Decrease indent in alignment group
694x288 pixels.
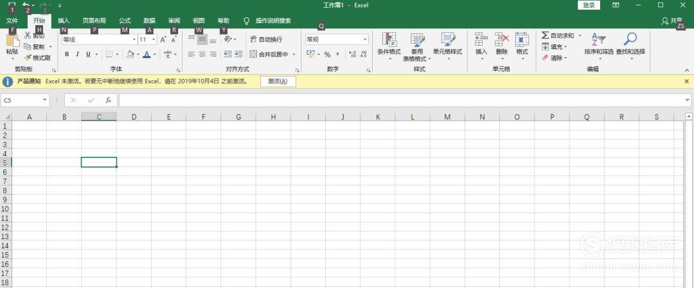228,54
